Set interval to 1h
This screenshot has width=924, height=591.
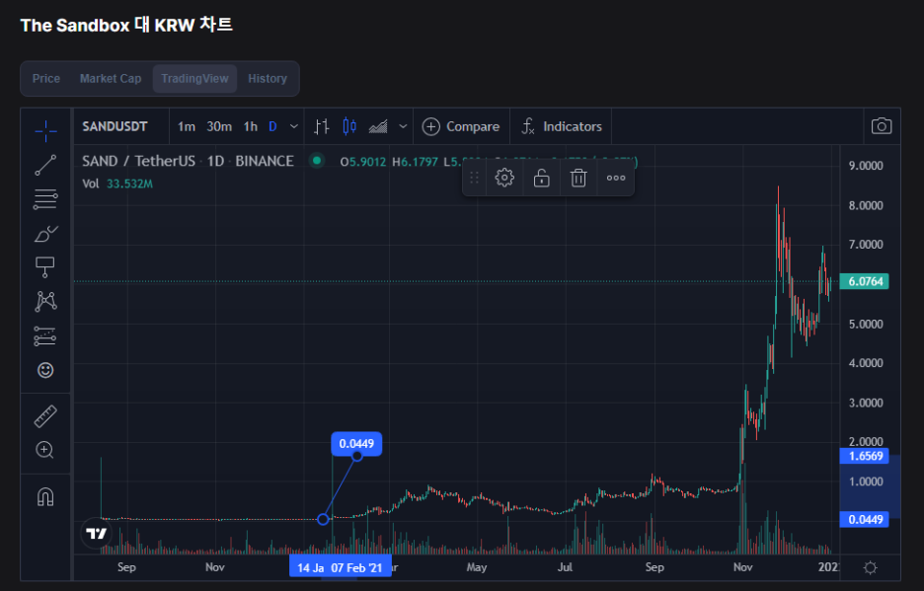click(251, 126)
